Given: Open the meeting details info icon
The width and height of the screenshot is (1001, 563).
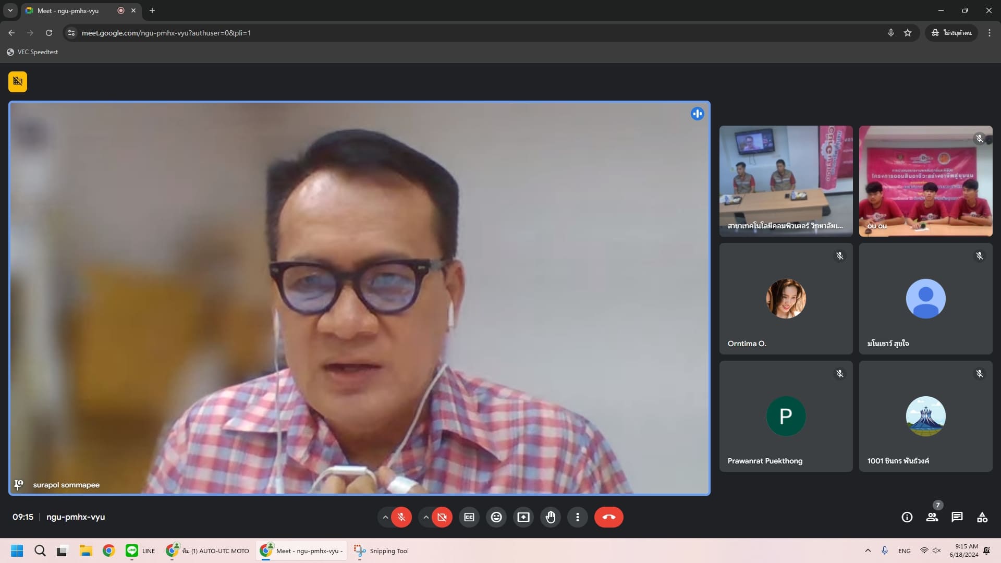Looking at the screenshot, I should coord(907,517).
